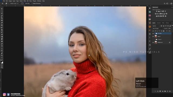Toggle lock position icon
The height and width of the screenshot is (97, 173).
point(160,31)
